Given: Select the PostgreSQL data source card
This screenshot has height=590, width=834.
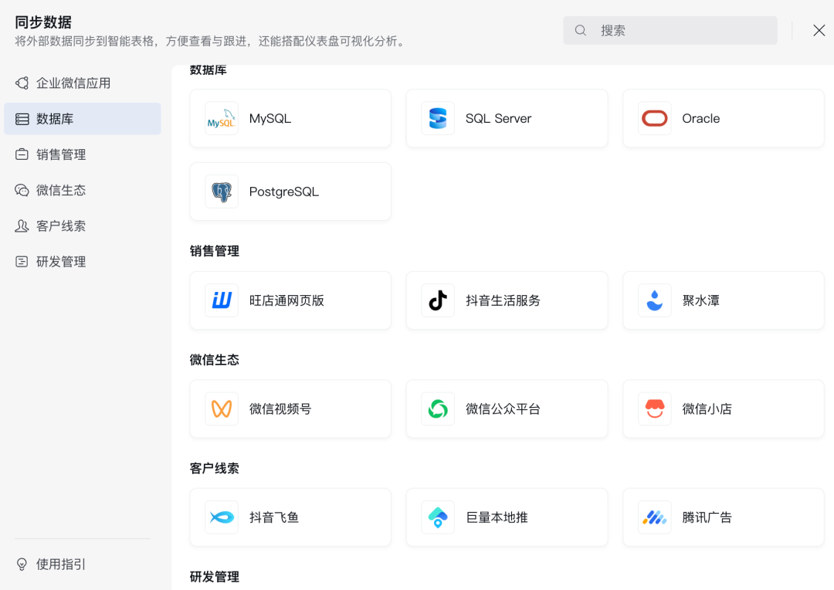Looking at the screenshot, I should click(290, 192).
